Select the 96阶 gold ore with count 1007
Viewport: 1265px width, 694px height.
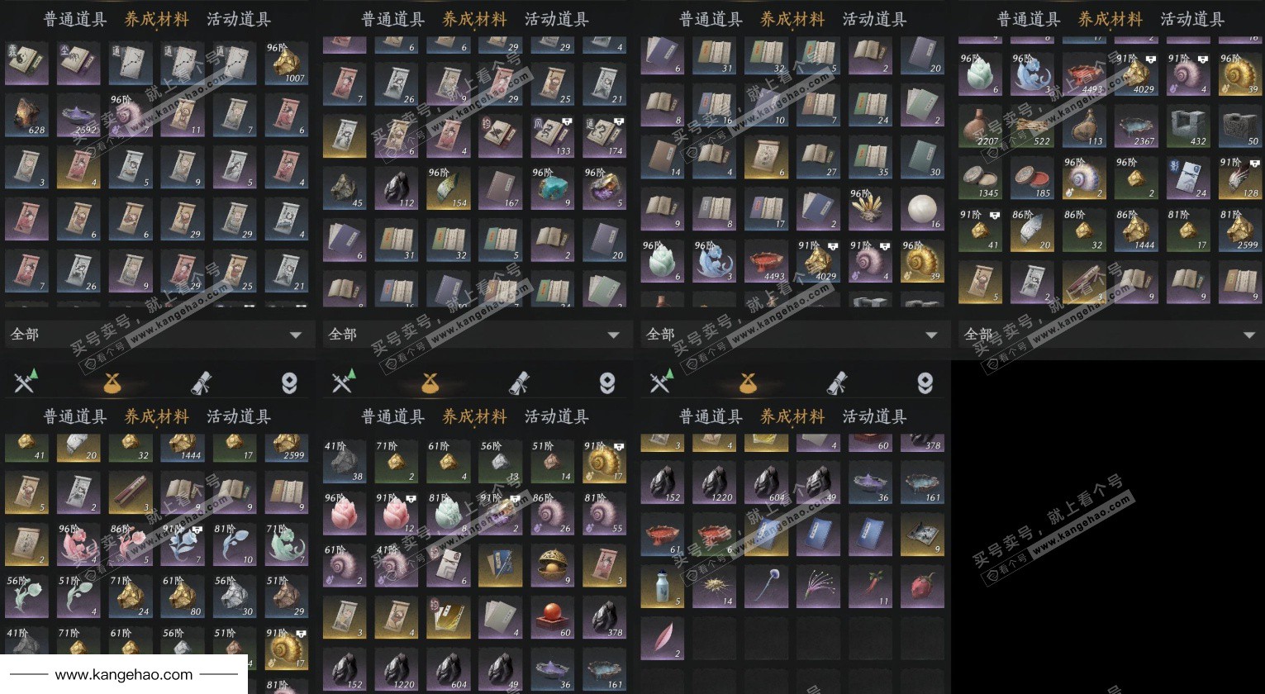[x=286, y=64]
